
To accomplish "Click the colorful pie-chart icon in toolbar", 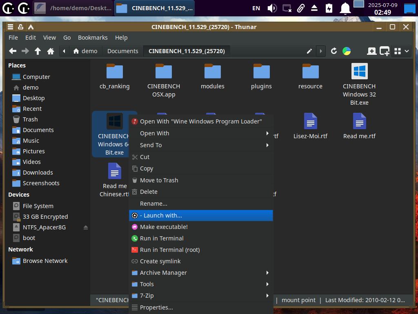I will point(347,51).
